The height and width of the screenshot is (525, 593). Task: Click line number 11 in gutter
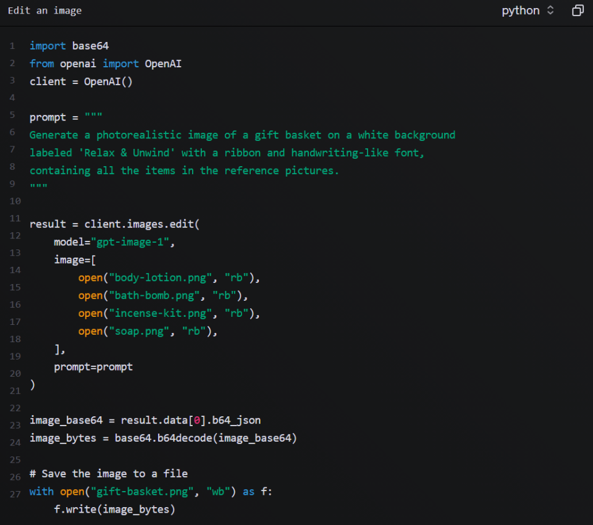[15, 218]
